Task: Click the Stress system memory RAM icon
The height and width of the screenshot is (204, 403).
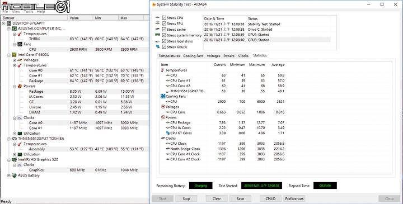Action: tap(157, 35)
